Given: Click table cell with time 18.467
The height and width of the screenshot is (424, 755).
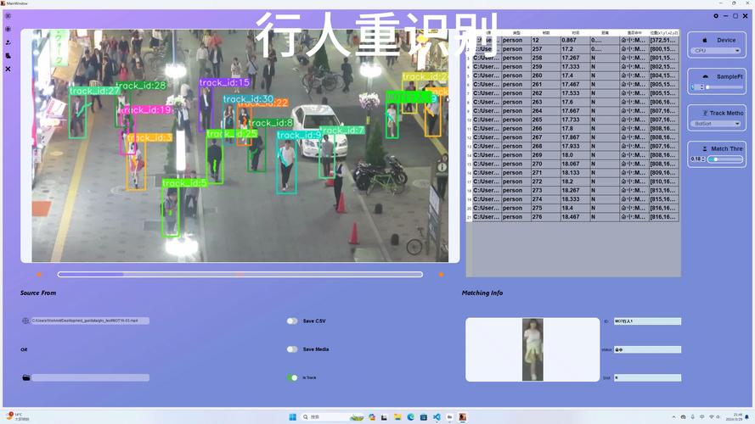Looking at the screenshot, I should [x=575, y=217].
